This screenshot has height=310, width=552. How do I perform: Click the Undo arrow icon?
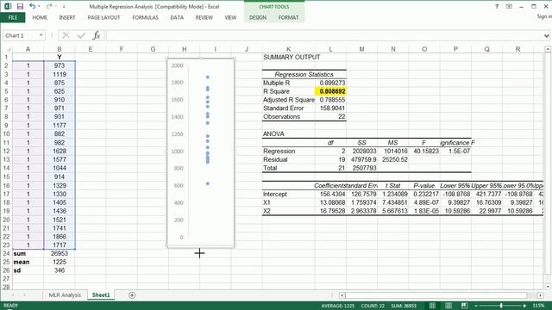pyautogui.click(x=33, y=6)
